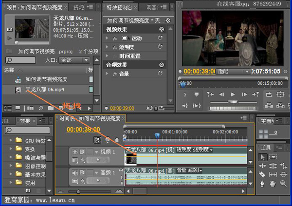The height and width of the screenshot is (206, 292).
Task: Set unnumbered marker in program monitor
Action: point(197,94)
